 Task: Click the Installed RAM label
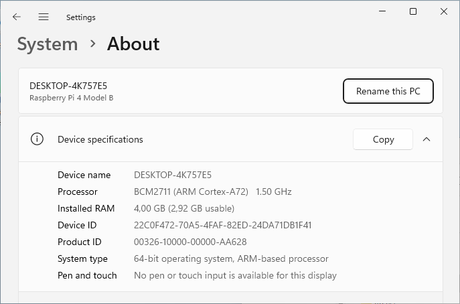pyautogui.click(x=86, y=208)
